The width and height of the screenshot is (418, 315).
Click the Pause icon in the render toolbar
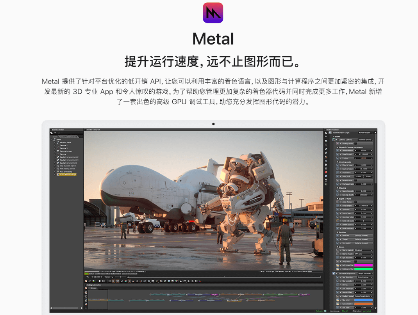(109, 281)
